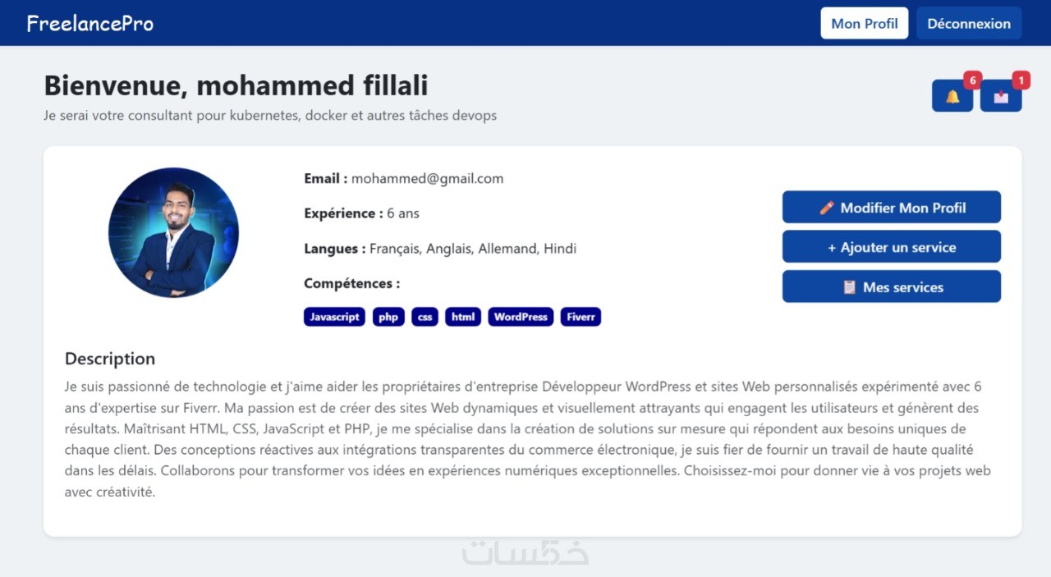Screen dimensions: 1051x577
Task: Click the Ajouter un service button
Action: [x=891, y=247]
